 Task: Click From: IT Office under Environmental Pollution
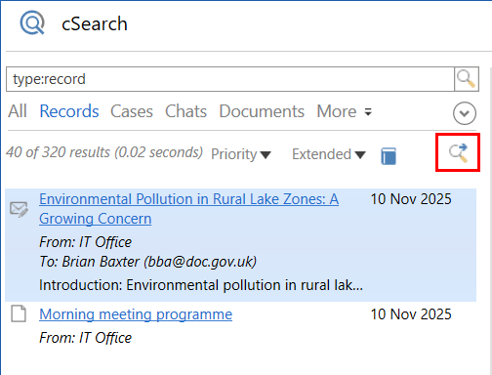point(85,242)
